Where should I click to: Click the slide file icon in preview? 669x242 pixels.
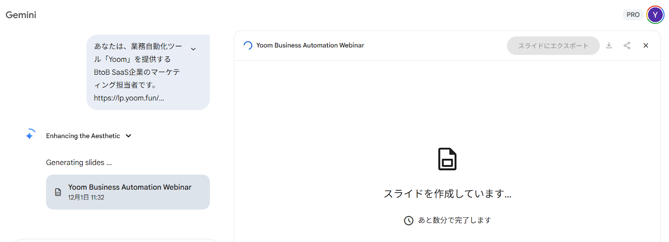pos(447,159)
